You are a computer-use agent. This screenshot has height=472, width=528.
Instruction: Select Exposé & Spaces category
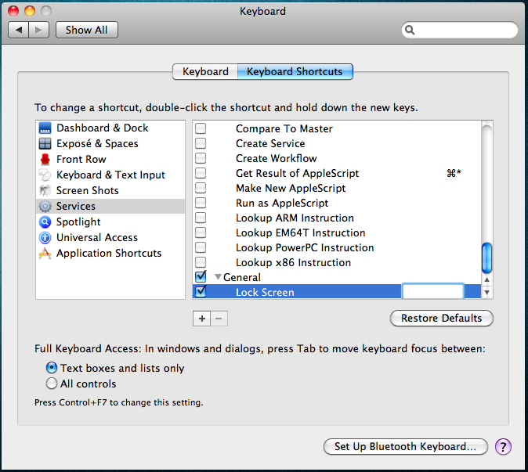coord(110,144)
